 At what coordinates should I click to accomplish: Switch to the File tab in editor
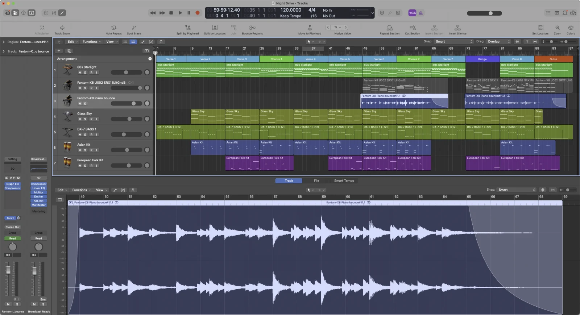pyautogui.click(x=316, y=181)
